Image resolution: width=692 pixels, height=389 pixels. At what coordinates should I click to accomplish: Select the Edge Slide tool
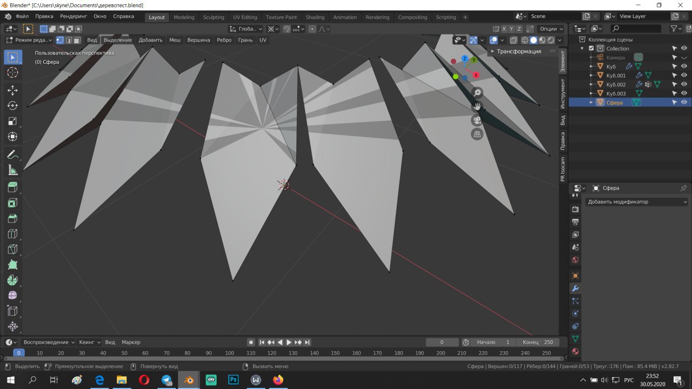[13, 311]
